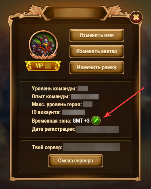
Task: Click the green pencil edit timezone icon
Action: (96, 120)
